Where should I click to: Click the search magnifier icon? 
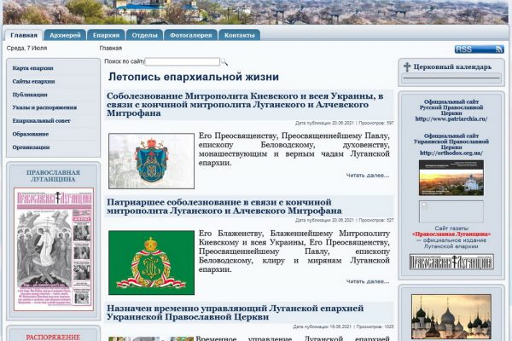224,62
